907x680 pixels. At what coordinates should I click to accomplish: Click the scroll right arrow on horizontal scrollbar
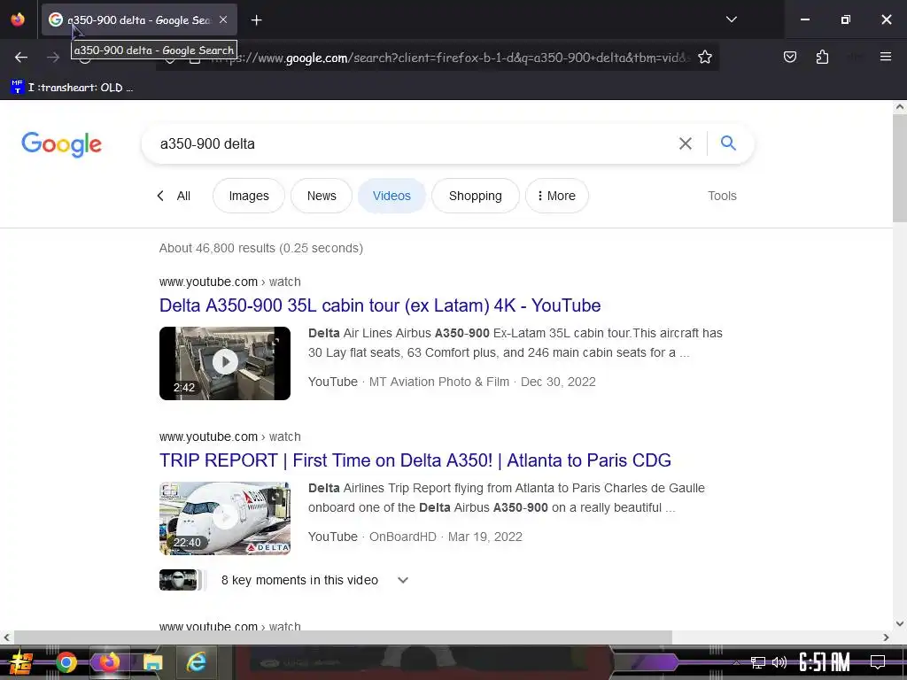(x=886, y=637)
